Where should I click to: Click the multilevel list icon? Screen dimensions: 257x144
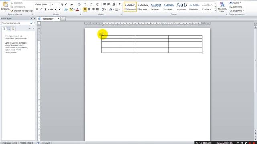pos(97,4)
